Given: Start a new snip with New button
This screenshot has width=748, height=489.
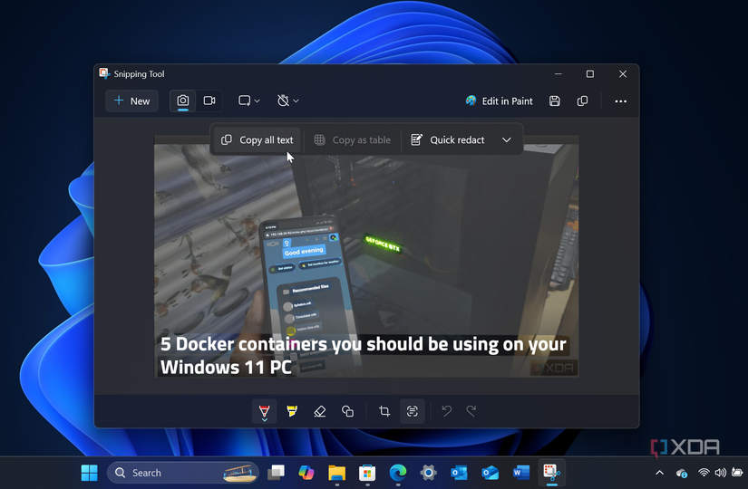Looking at the screenshot, I should [x=131, y=101].
